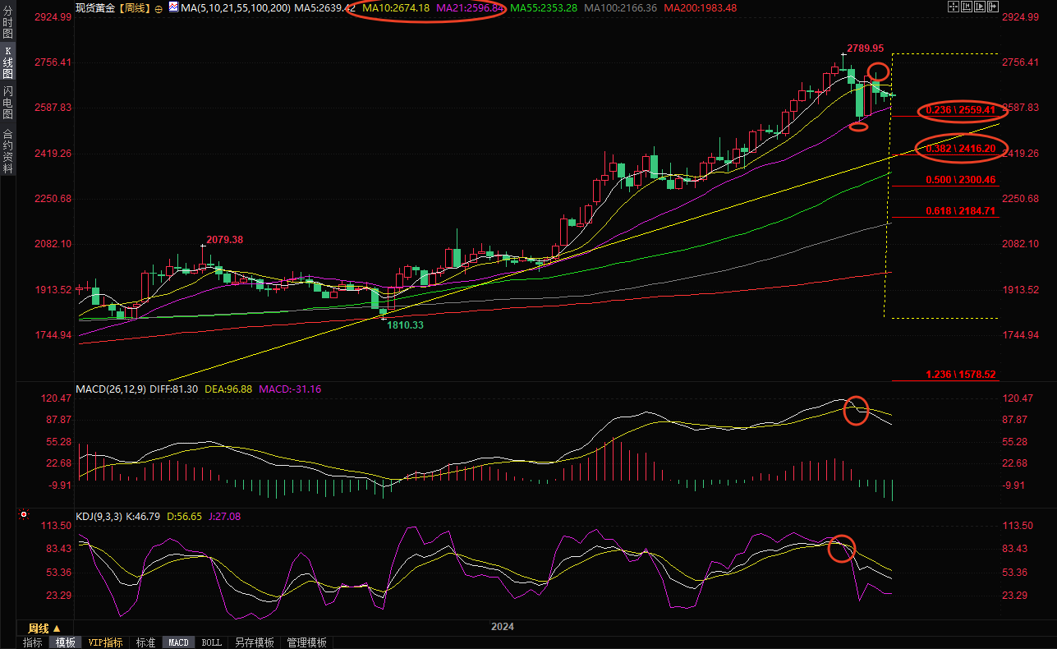
Task: Choose the MACD template
Action: pos(178,642)
